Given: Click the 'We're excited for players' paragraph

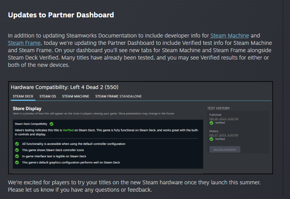Looking at the screenshot, I should tap(134, 186).
